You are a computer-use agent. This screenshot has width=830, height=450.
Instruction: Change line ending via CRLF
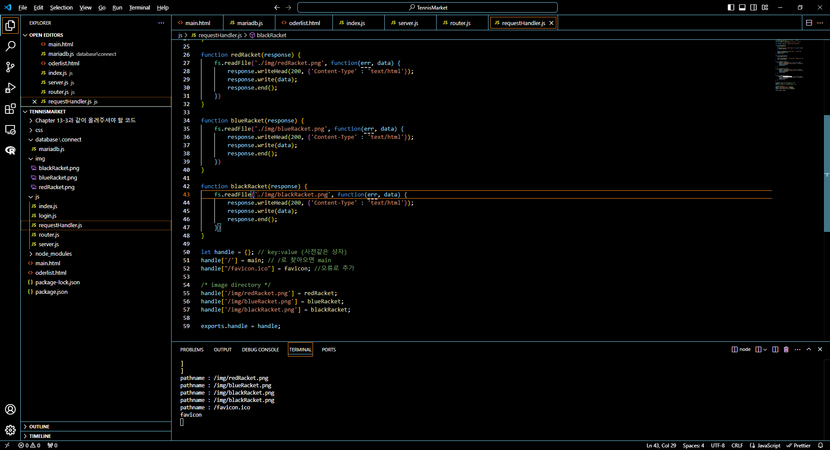[x=737, y=445]
